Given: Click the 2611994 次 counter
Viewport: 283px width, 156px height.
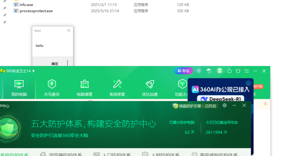Looking at the screenshot, I should pos(216,132).
